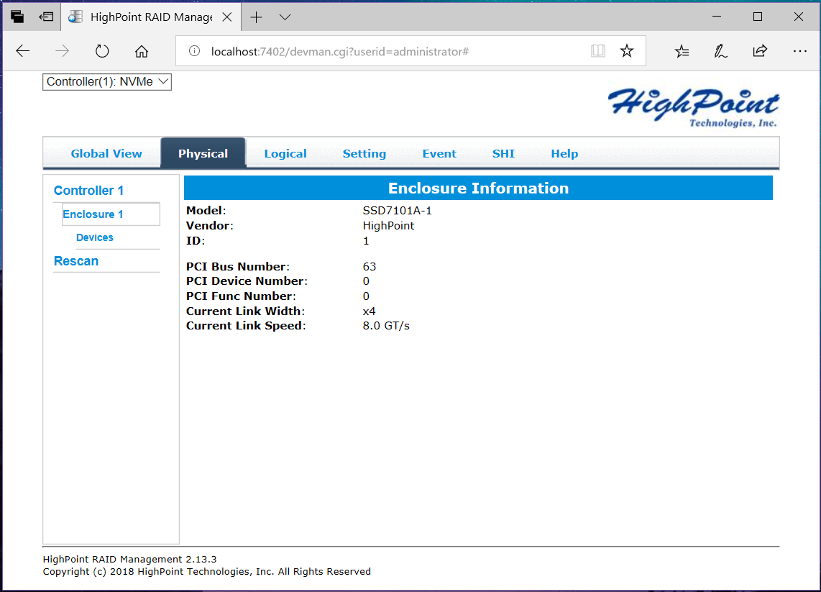821x592 pixels.
Task: View site information icon in address bar
Action: (194, 51)
